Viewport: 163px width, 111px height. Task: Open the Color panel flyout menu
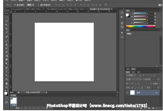pyautogui.click(x=160, y=11)
